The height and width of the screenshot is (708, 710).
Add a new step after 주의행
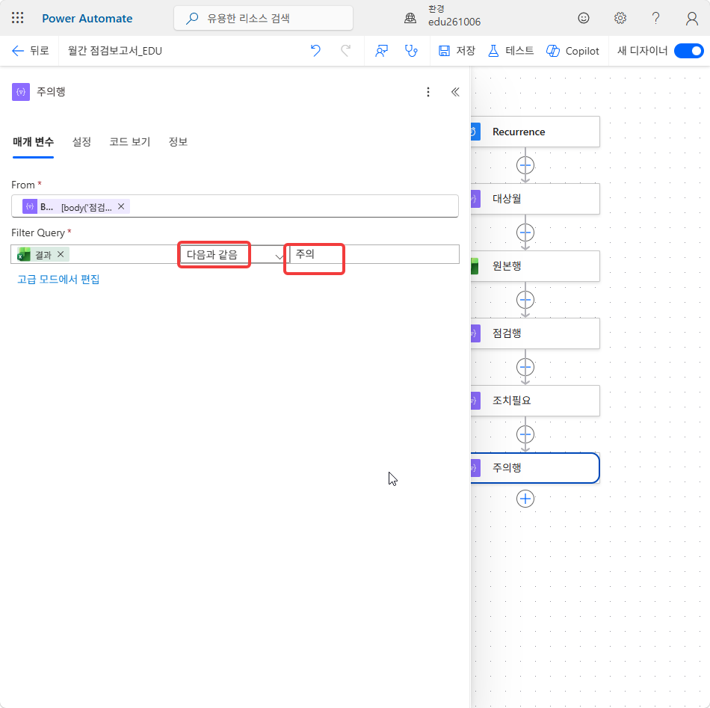tap(525, 499)
